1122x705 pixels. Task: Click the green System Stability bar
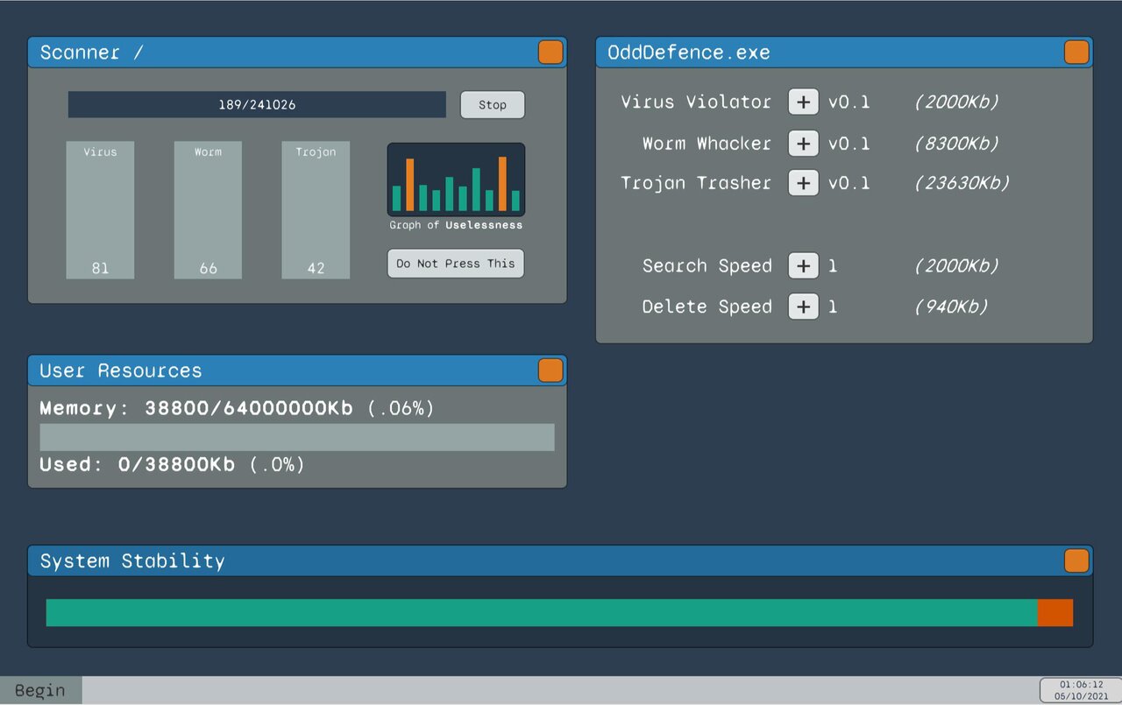click(542, 613)
